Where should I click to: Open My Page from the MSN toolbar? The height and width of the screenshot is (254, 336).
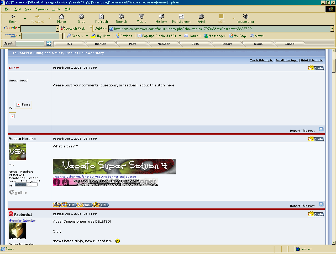(x=238, y=36)
